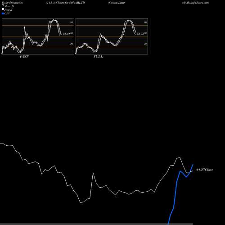Select the 'Daily Stochastics' title text
This screenshot has width=225, height=225.
click(x=12, y=3)
